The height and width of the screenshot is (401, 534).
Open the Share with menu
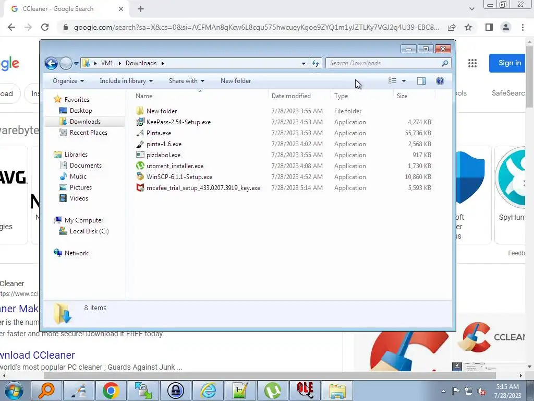(186, 81)
